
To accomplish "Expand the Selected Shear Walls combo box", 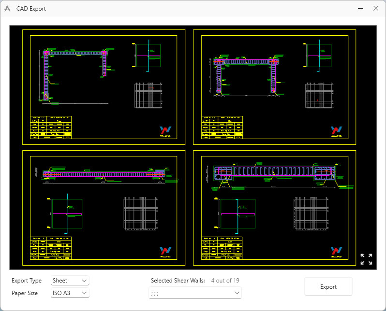I will (x=195, y=293).
